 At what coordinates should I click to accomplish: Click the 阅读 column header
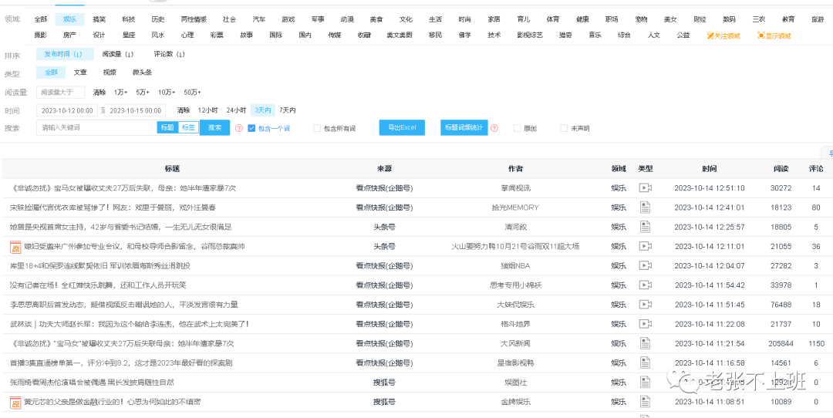click(x=781, y=169)
